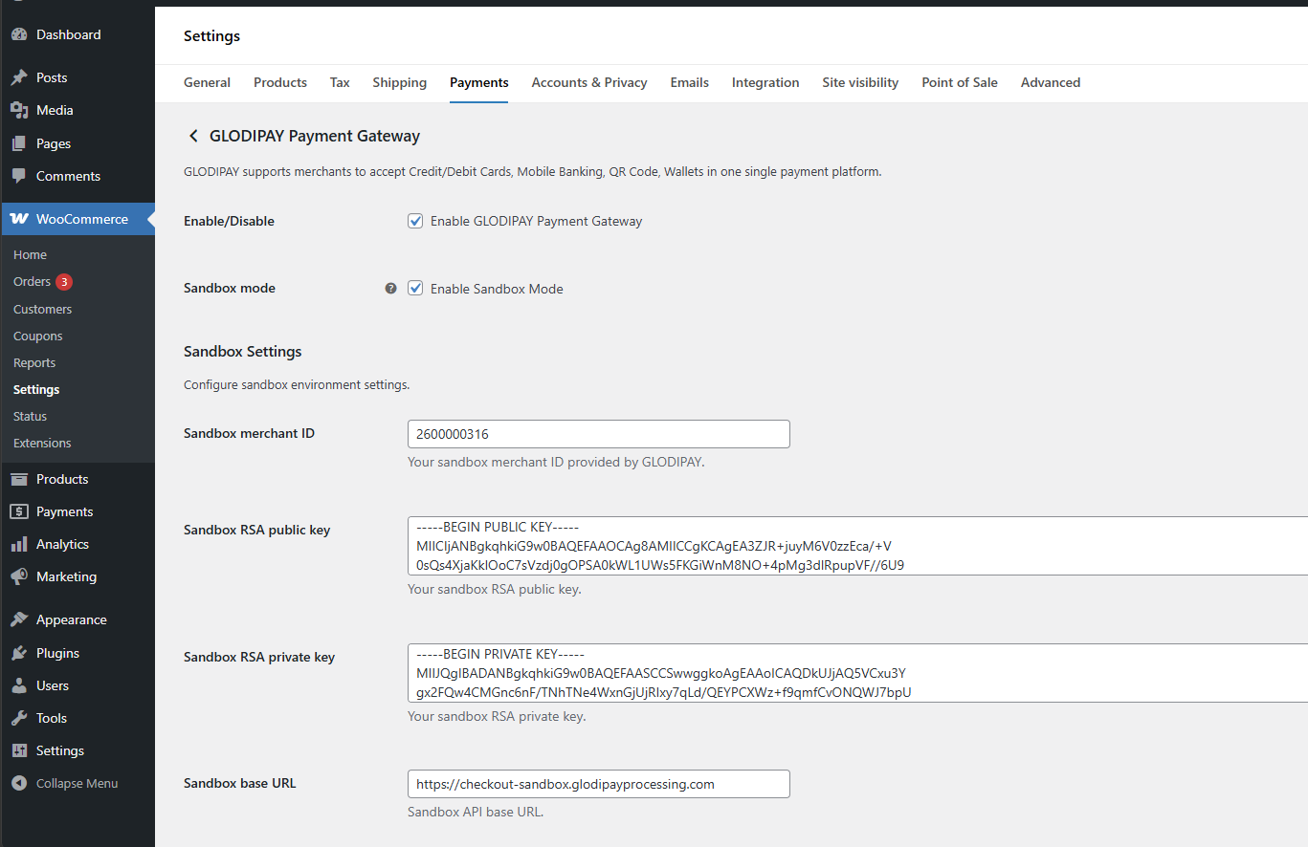Open WooCommerce Home submenu link
The image size is (1308, 847).
(x=30, y=255)
